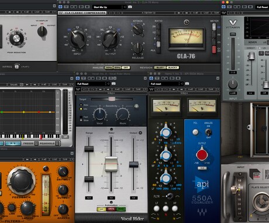
Task: Click the Feedback knob on orange delay plugin
Action: point(22,181)
